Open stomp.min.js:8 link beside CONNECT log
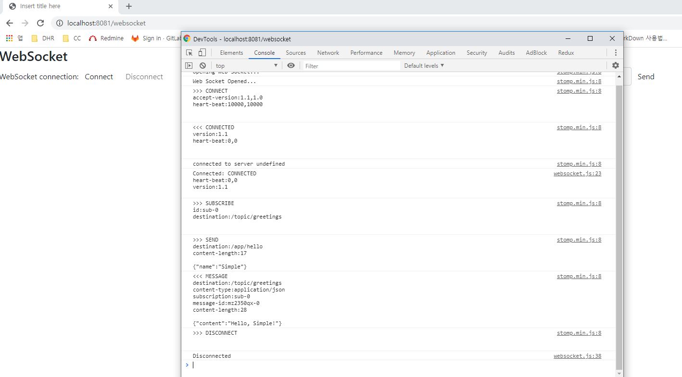The height and width of the screenshot is (377, 682). coord(579,91)
